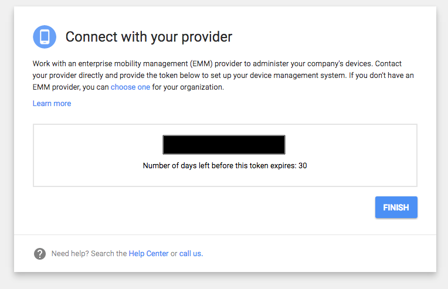Click the blue mobile device icon
The width and height of the screenshot is (448, 289).
pos(45,37)
